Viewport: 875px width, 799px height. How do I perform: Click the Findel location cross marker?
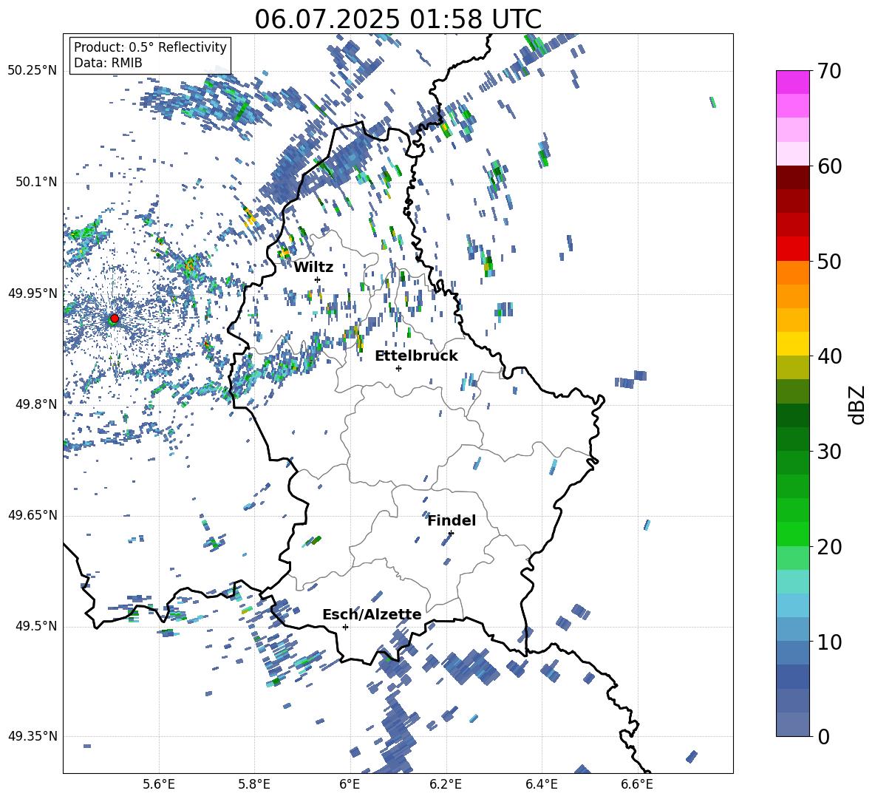pyautogui.click(x=451, y=534)
